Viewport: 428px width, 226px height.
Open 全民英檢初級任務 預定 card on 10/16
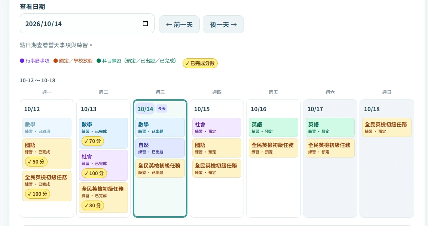click(273, 148)
